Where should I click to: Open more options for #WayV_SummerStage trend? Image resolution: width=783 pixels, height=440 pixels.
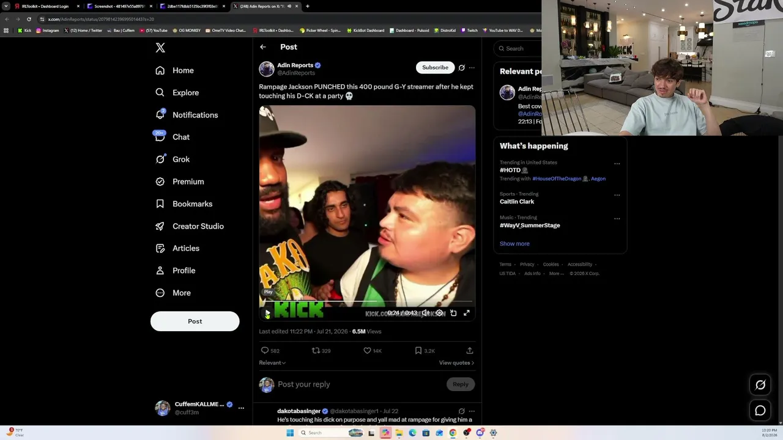click(x=617, y=219)
